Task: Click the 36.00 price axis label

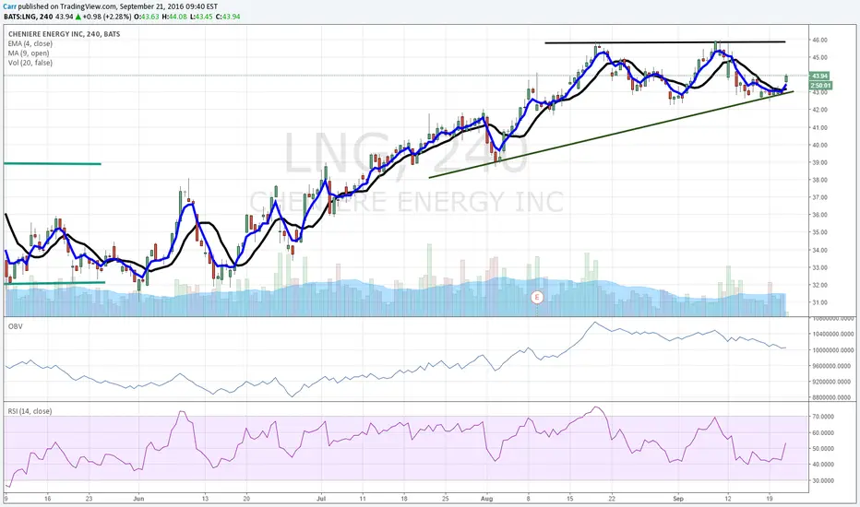Action: click(820, 215)
